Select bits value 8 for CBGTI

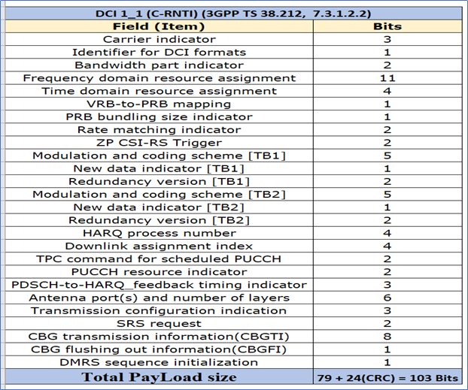pos(387,337)
